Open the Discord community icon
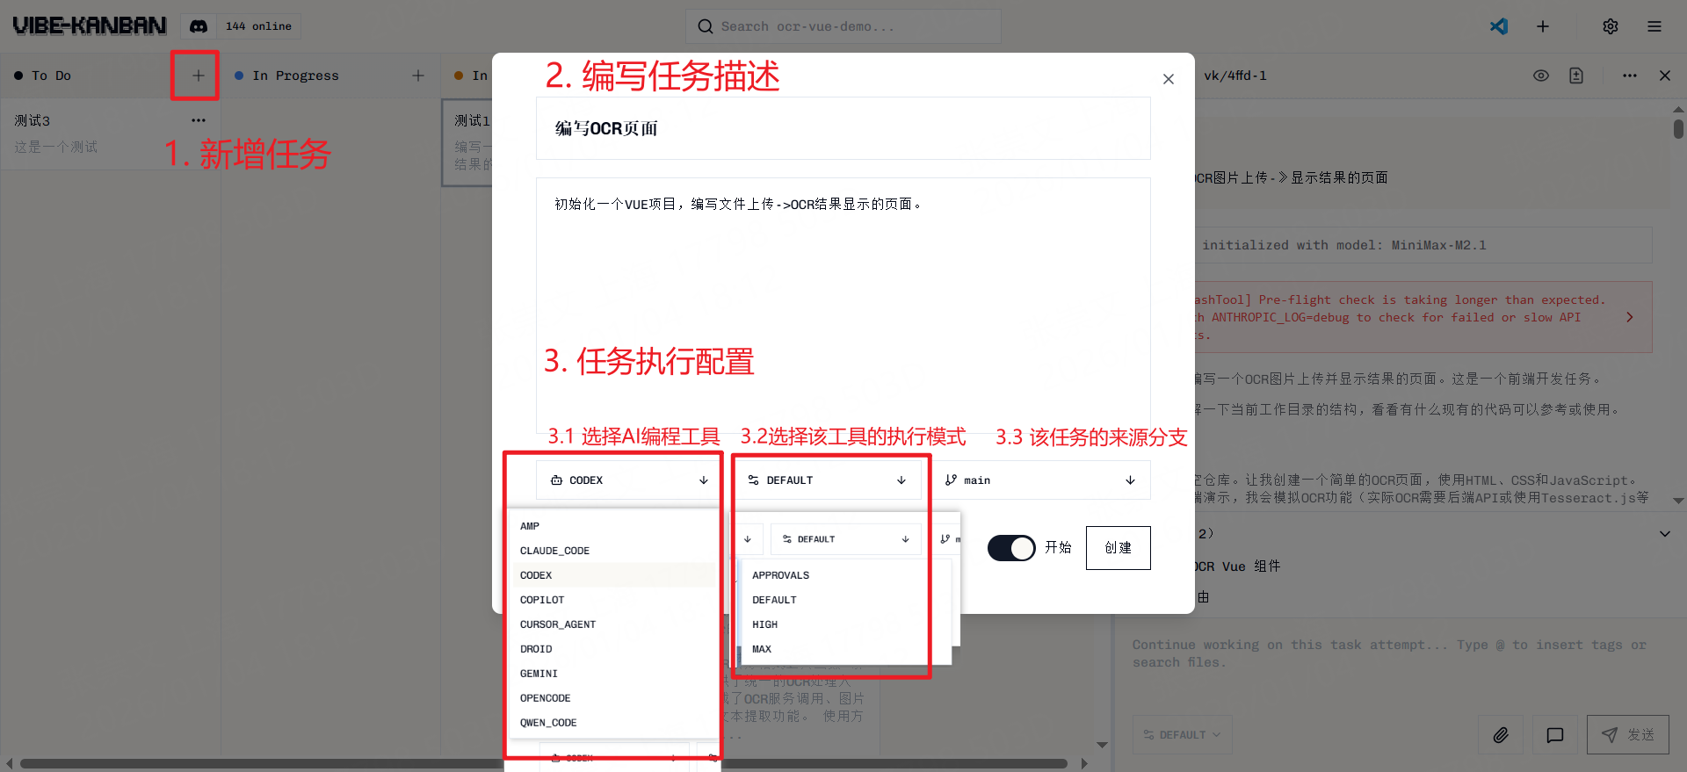Screen dimensions: 1687x772 click(x=199, y=26)
